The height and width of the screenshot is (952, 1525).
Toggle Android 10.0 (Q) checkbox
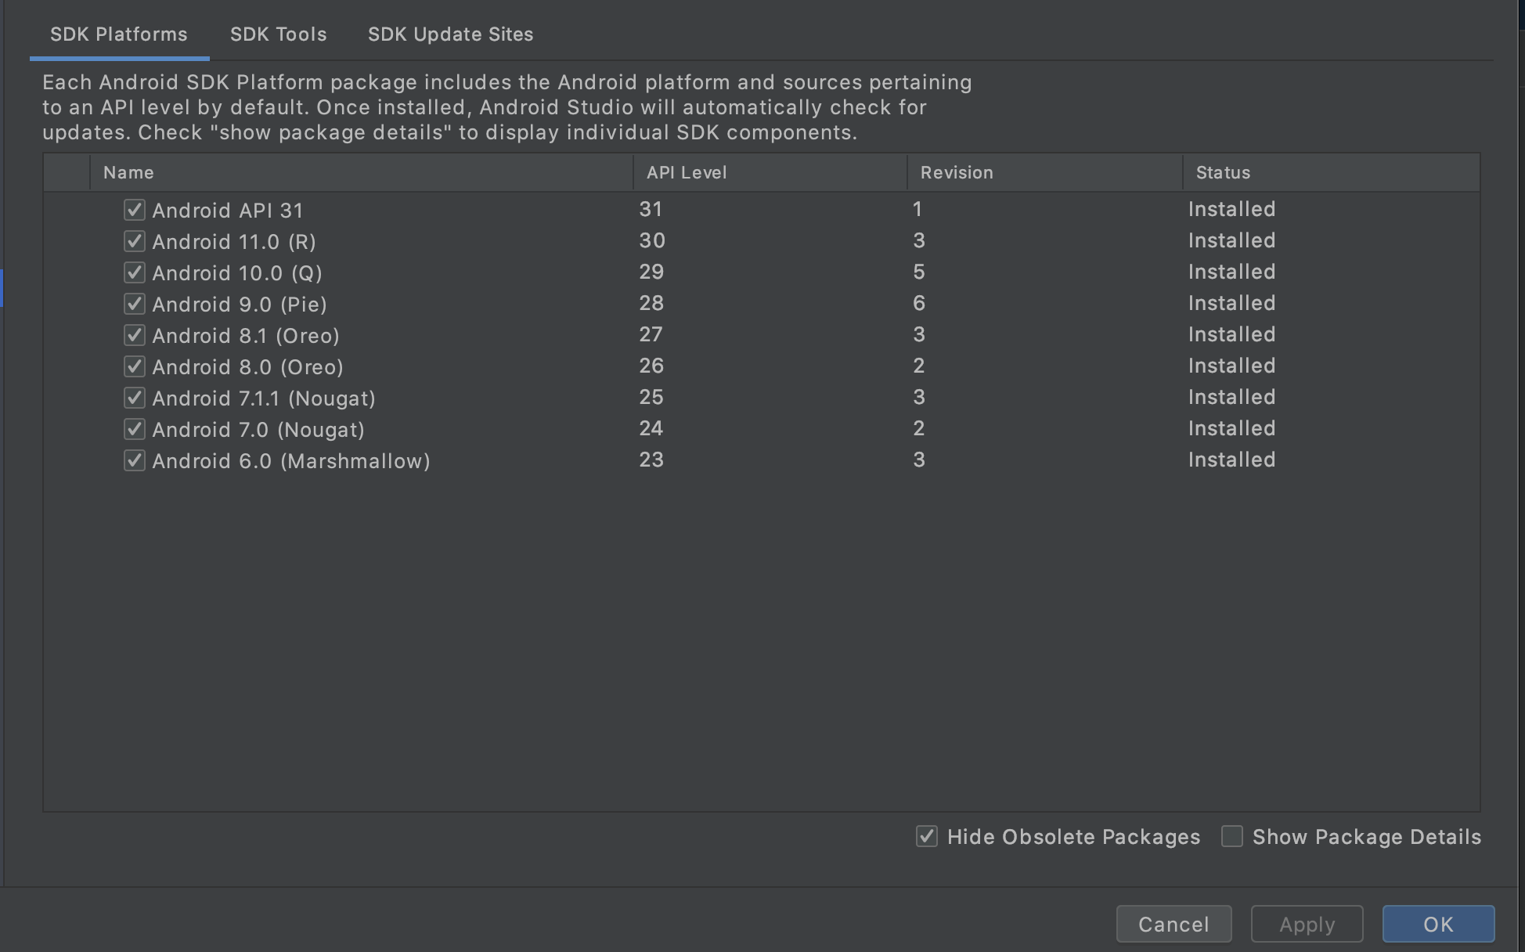[135, 272]
